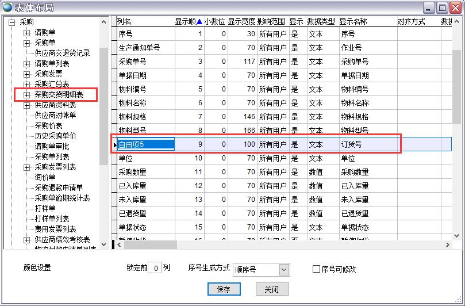Open the 序号生成方式 dropdown
This screenshot has width=465, height=306.
(284, 269)
